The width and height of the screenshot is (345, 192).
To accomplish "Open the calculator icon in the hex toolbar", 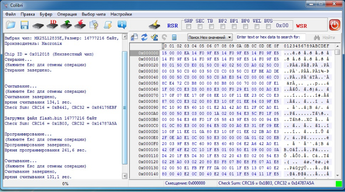I will tap(174, 38).
